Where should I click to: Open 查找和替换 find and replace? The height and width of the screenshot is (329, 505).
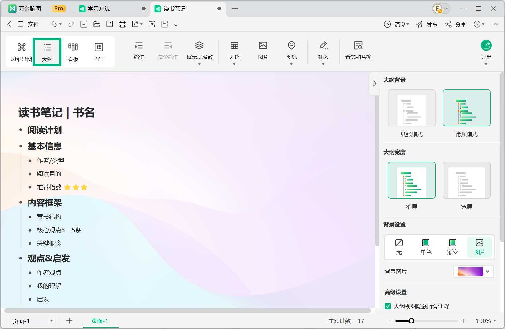tap(358, 51)
